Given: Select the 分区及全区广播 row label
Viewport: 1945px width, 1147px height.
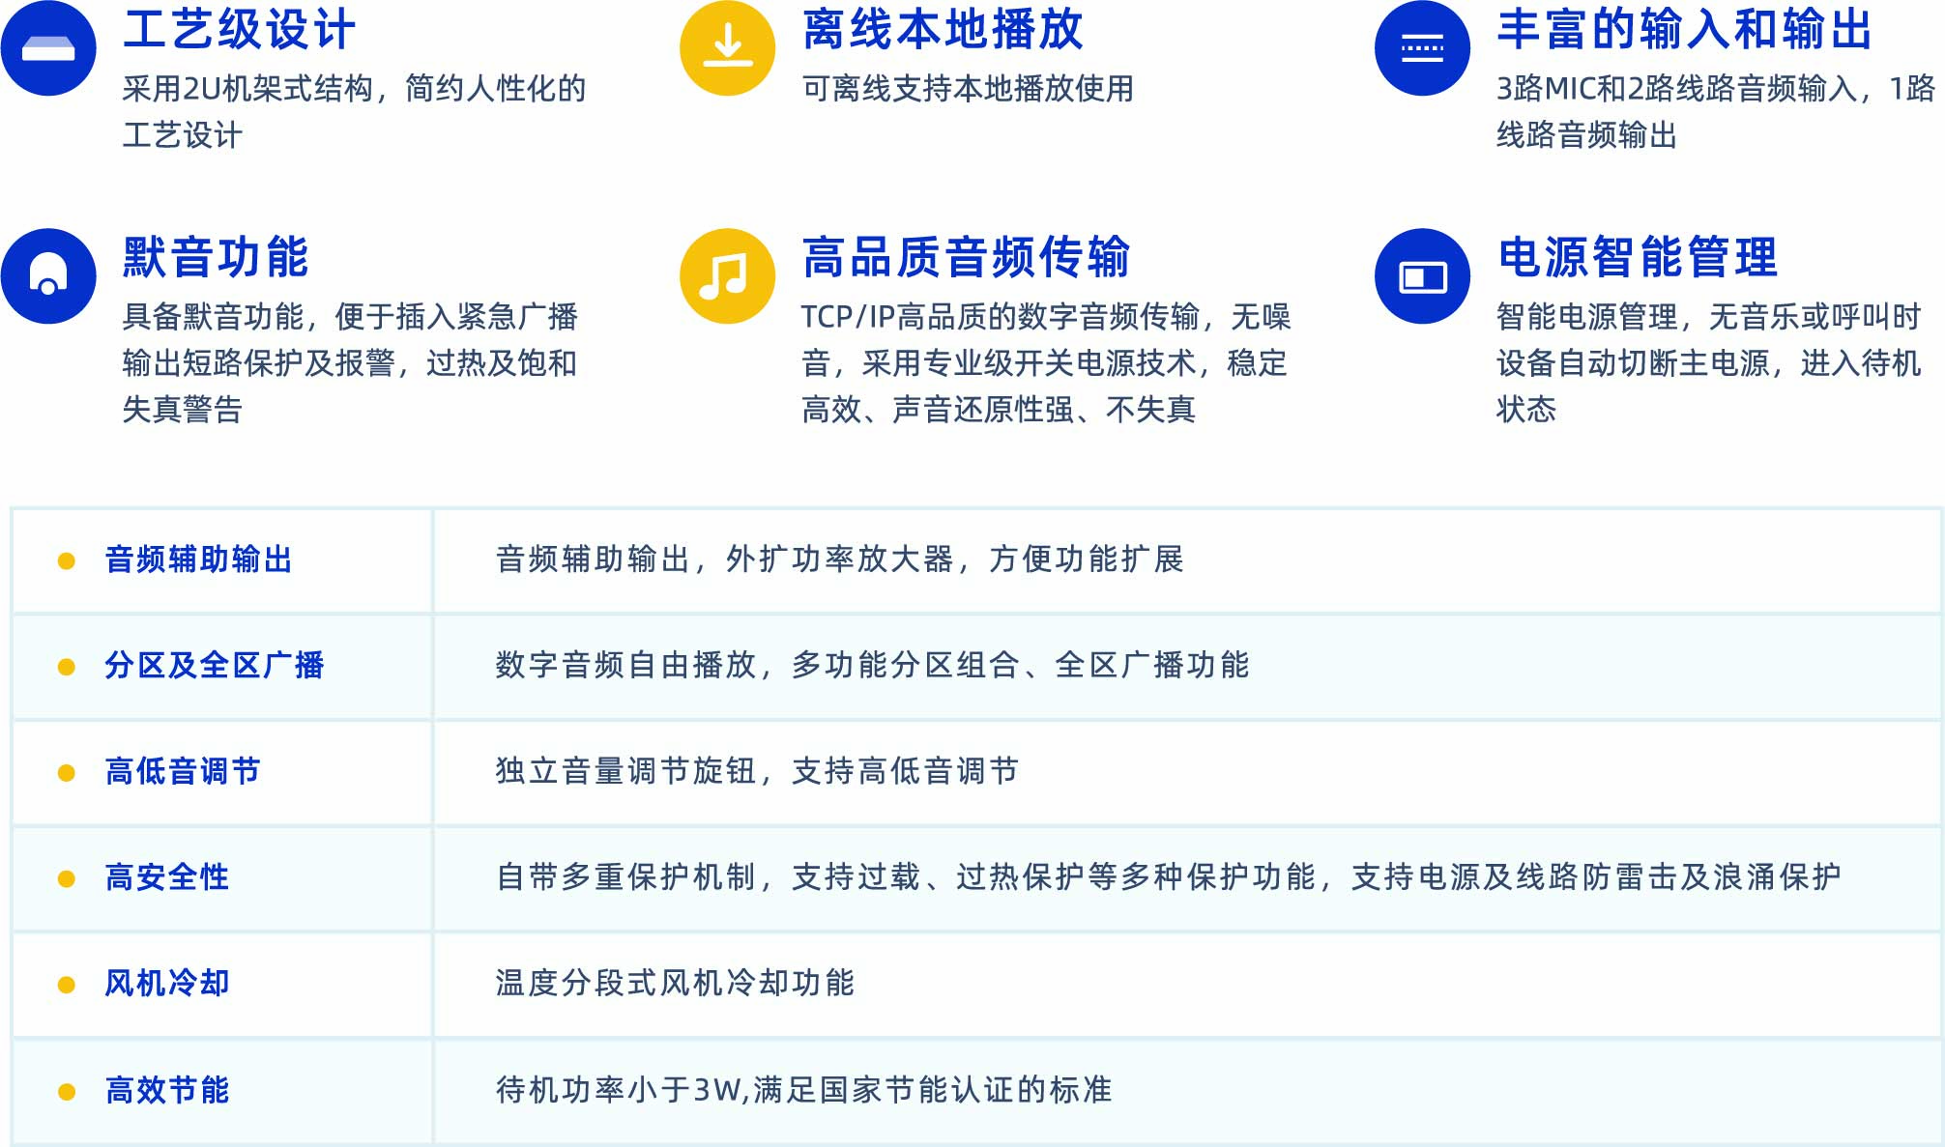Looking at the screenshot, I should coord(215,666).
